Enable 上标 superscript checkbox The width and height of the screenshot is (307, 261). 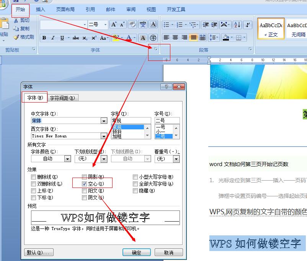point(33,191)
